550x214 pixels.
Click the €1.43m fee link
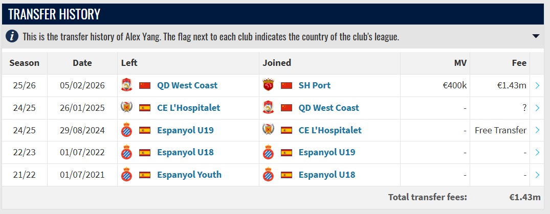point(512,85)
